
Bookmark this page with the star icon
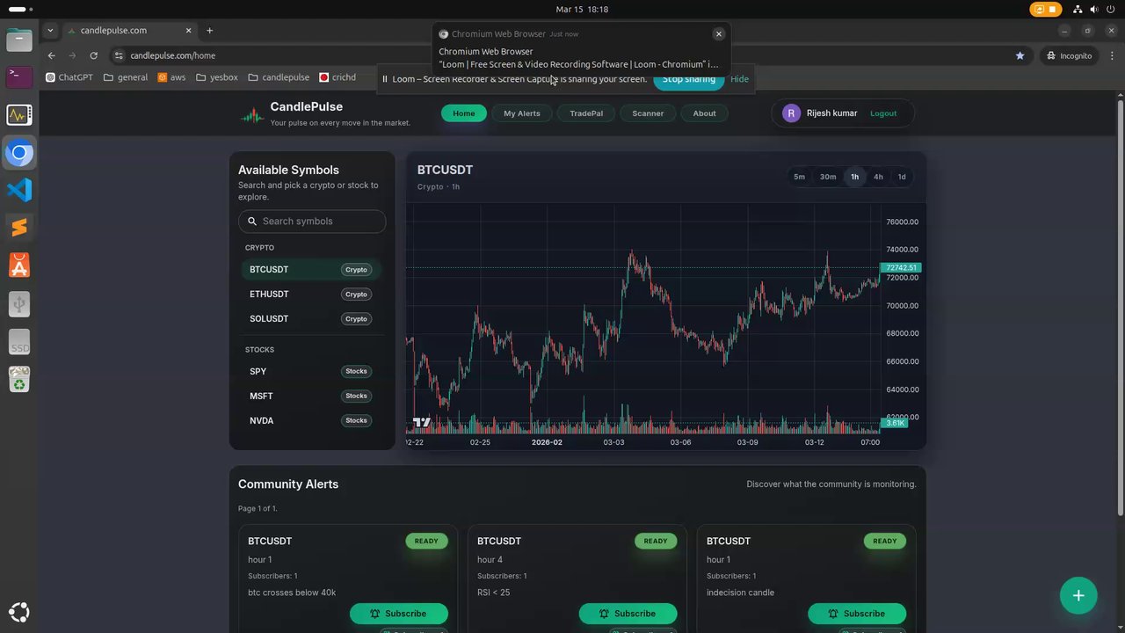[1020, 55]
